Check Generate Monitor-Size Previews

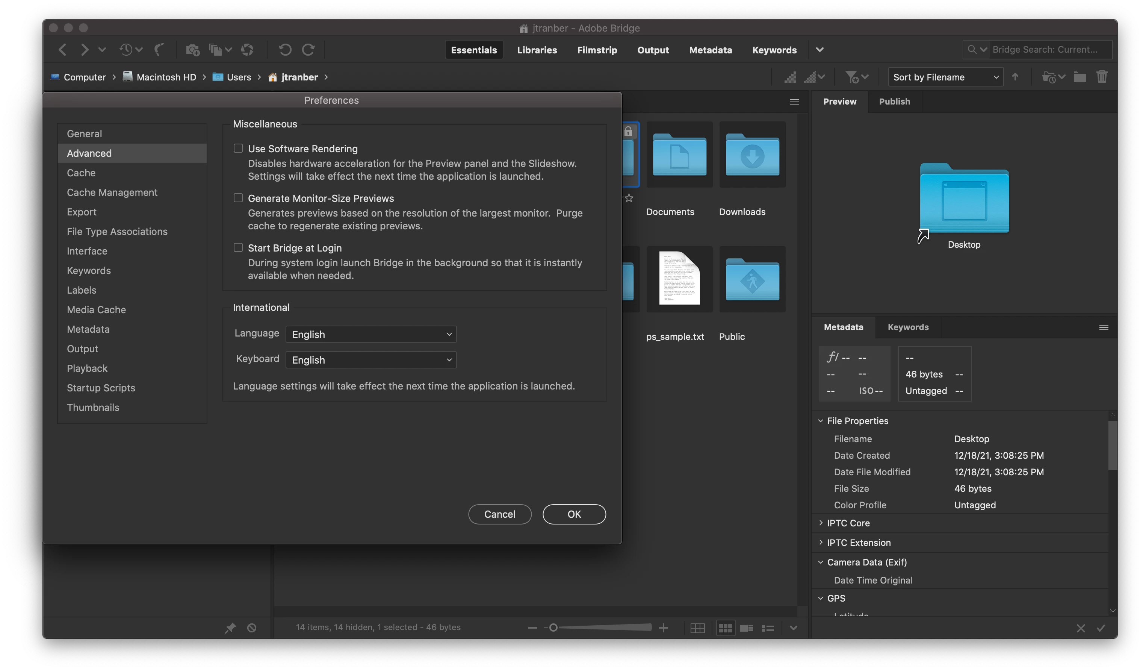pyautogui.click(x=238, y=198)
